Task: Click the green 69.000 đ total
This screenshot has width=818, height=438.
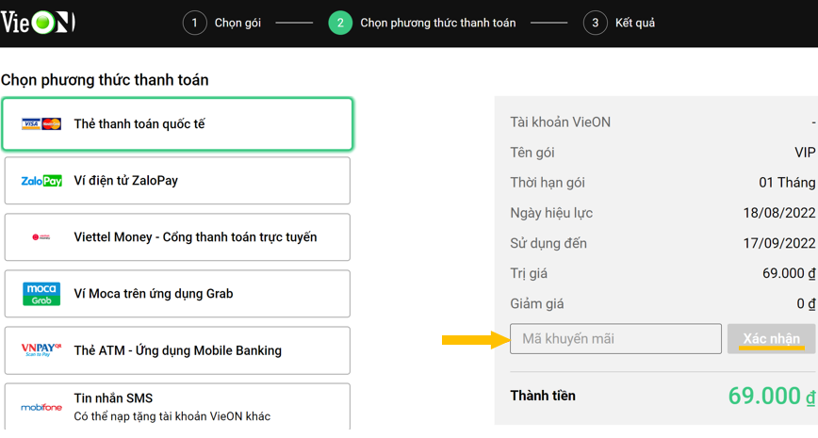Action: click(x=772, y=396)
